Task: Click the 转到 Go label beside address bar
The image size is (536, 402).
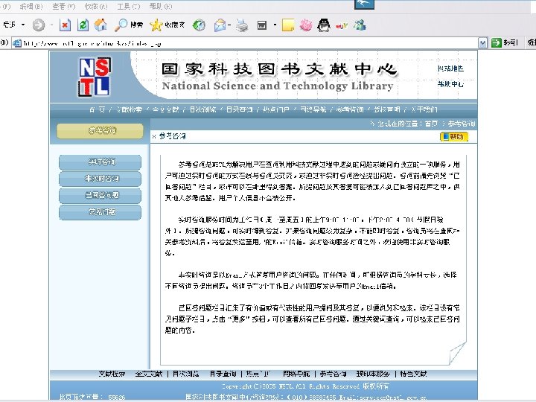Action: tap(510, 42)
